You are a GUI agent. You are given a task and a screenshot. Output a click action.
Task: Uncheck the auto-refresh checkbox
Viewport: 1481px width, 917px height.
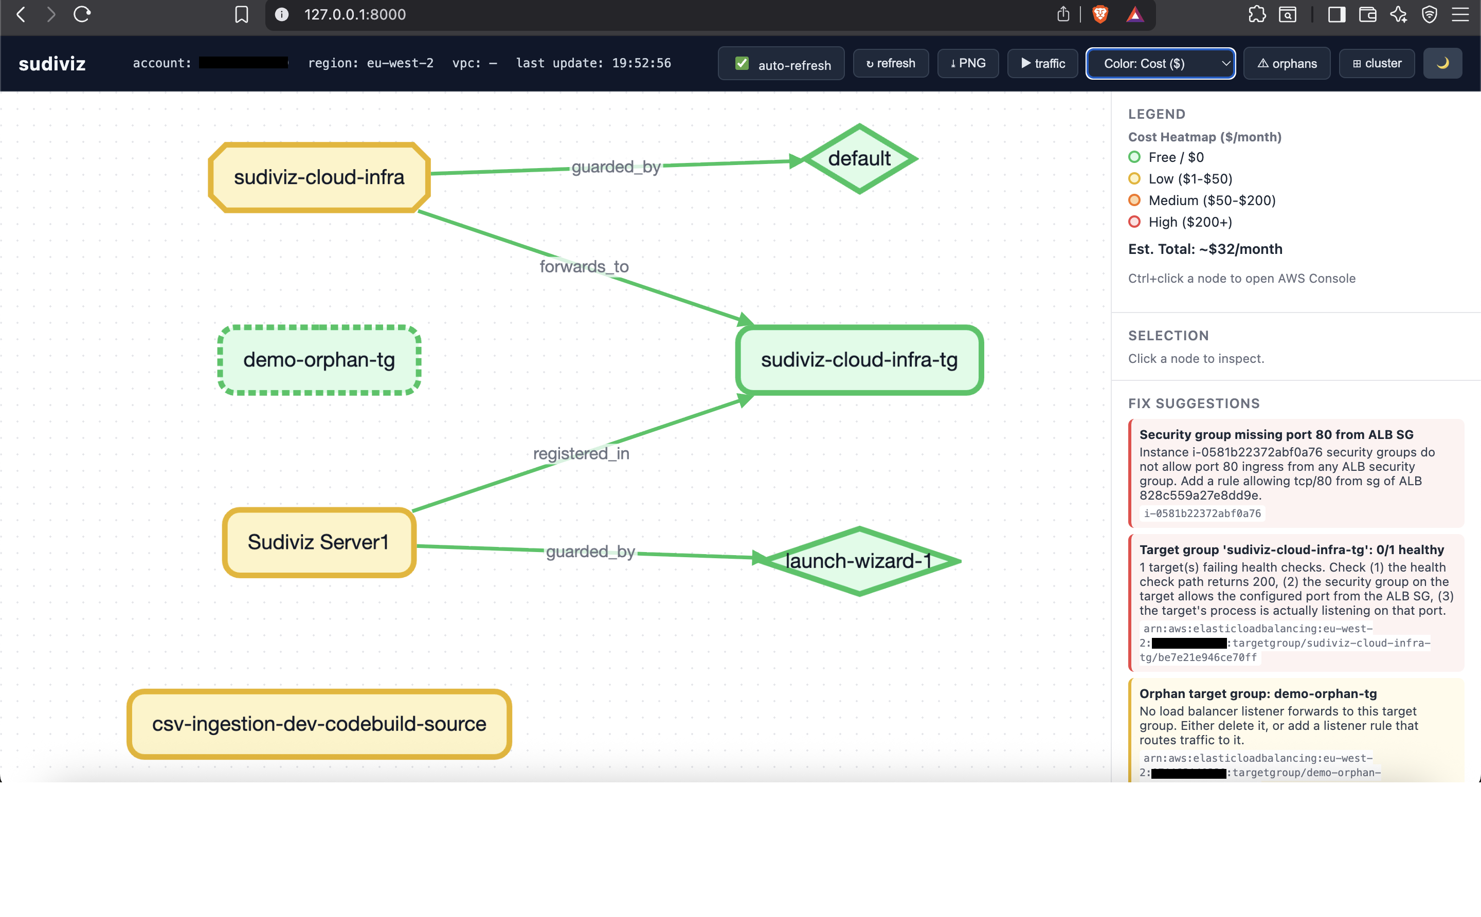(x=742, y=64)
